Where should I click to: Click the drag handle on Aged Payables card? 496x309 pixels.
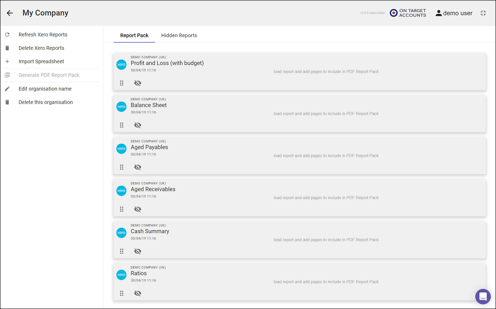pos(122,167)
